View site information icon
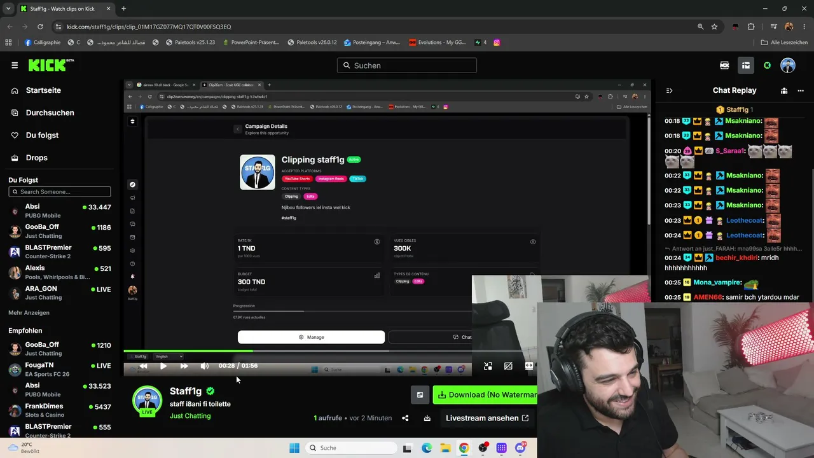Viewport: 814px width, 458px height. click(x=59, y=27)
